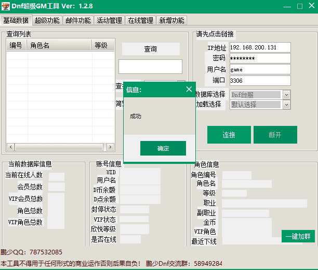The height and width of the screenshot is (270, 318).
Task: Click the 断开 disconnect button
Action: pyautogui.click(x=275, y=135)
